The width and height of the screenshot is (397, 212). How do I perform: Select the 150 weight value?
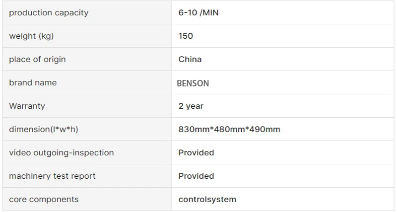tap(186, 36)
